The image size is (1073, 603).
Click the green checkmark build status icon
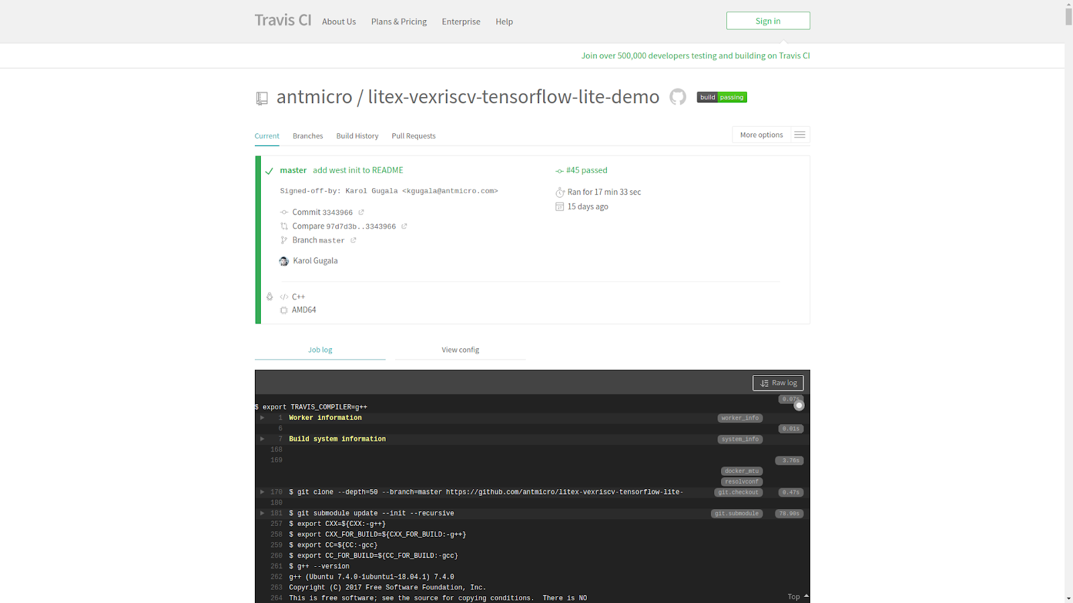pyautogui.click(x=269, y=171)
